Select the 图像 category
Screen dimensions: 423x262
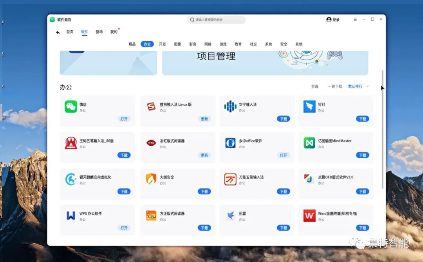tap(177, 44)
